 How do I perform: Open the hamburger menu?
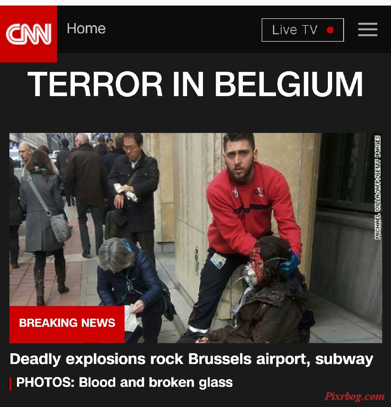(x=368, y=30)
